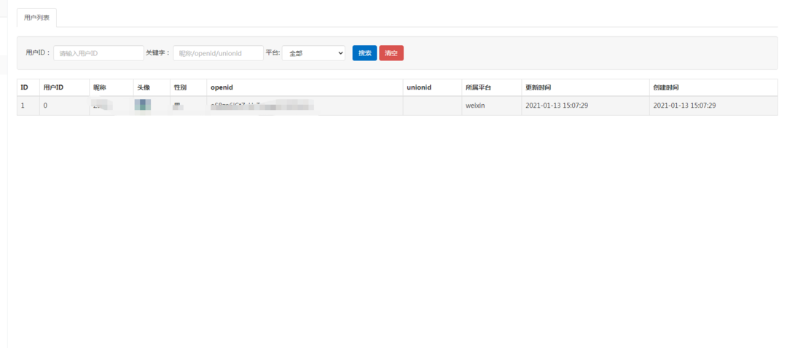Click the blue 搜索 button
The height and width of the screenshot is (348, 787).
364,53
